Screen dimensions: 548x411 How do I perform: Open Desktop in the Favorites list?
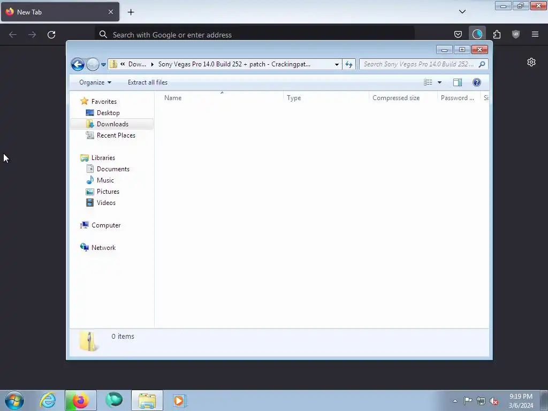[x=103, y=113]
